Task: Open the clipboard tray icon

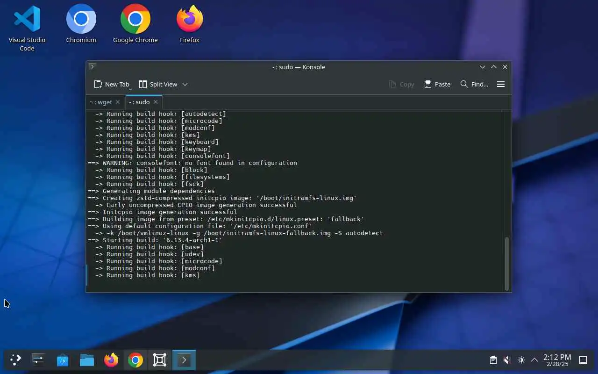Action: coord(493,360)
